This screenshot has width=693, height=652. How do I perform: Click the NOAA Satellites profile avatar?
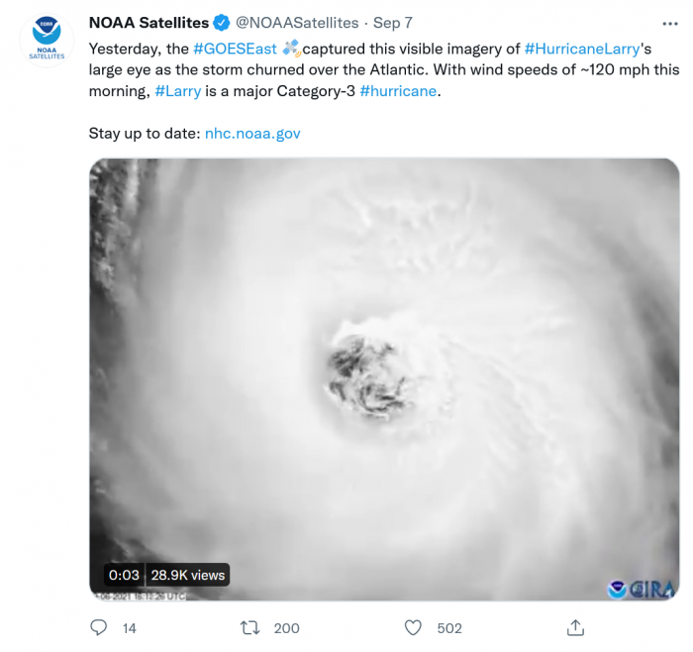pyautogui.click(x=47, y=41)
